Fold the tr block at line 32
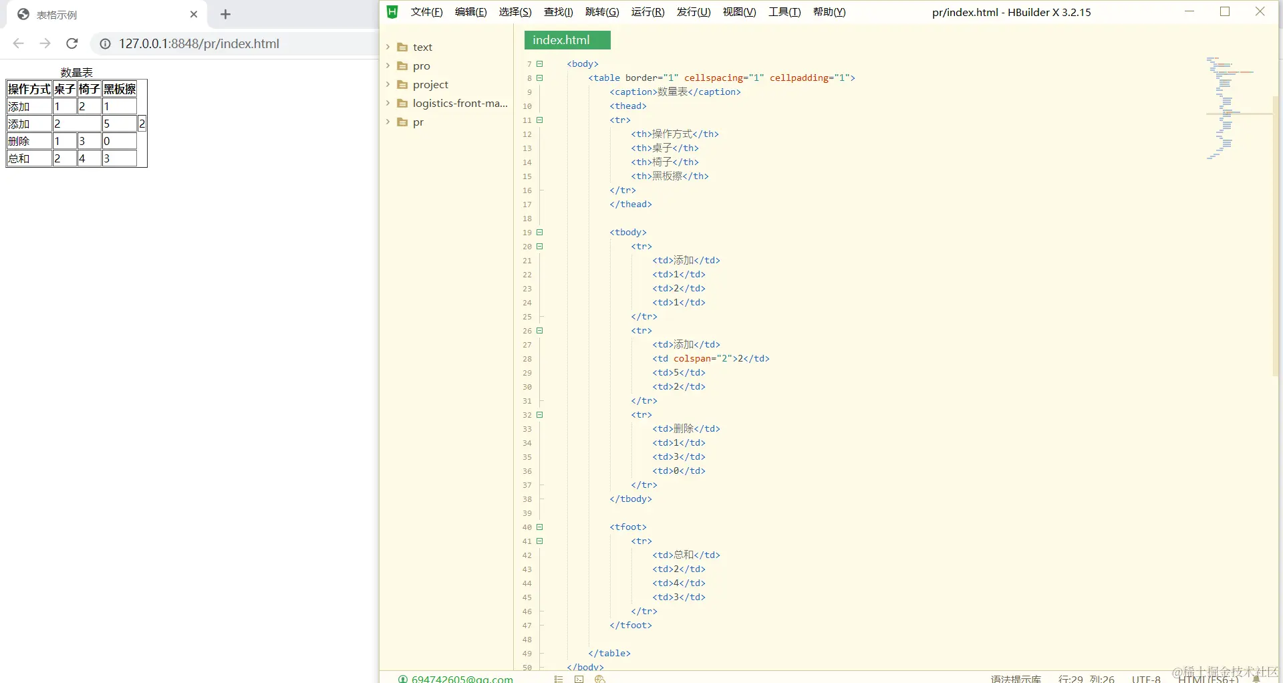 pyautogui.click(x=540, y=415)
